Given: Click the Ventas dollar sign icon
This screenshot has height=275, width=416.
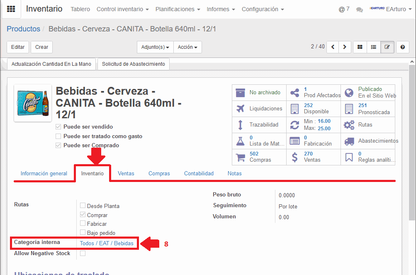Looking at the screenshot, I should pyautogui.click(x=294, y=157).
